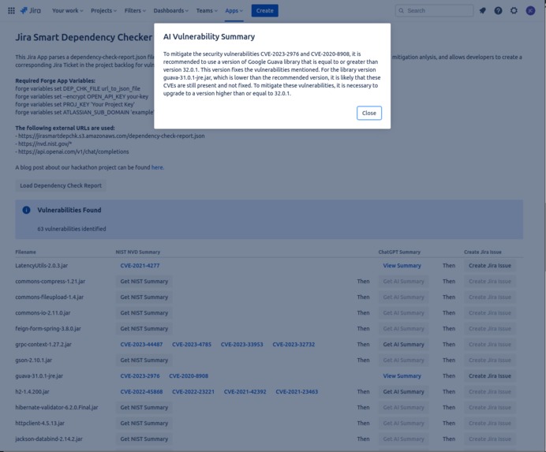546x452 pixels.
Task: Follow the 'here' blog post link
Action: (x=157, y=167)
